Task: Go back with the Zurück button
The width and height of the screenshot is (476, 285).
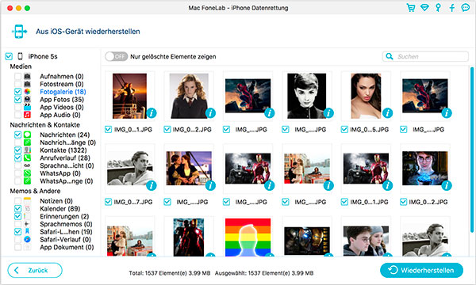Action: (x=35, y=270)
